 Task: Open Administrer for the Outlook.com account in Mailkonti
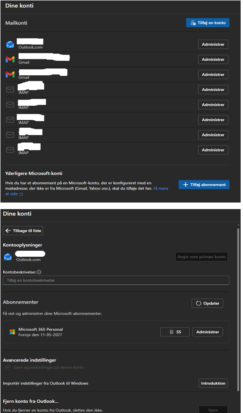pos(213,44)
